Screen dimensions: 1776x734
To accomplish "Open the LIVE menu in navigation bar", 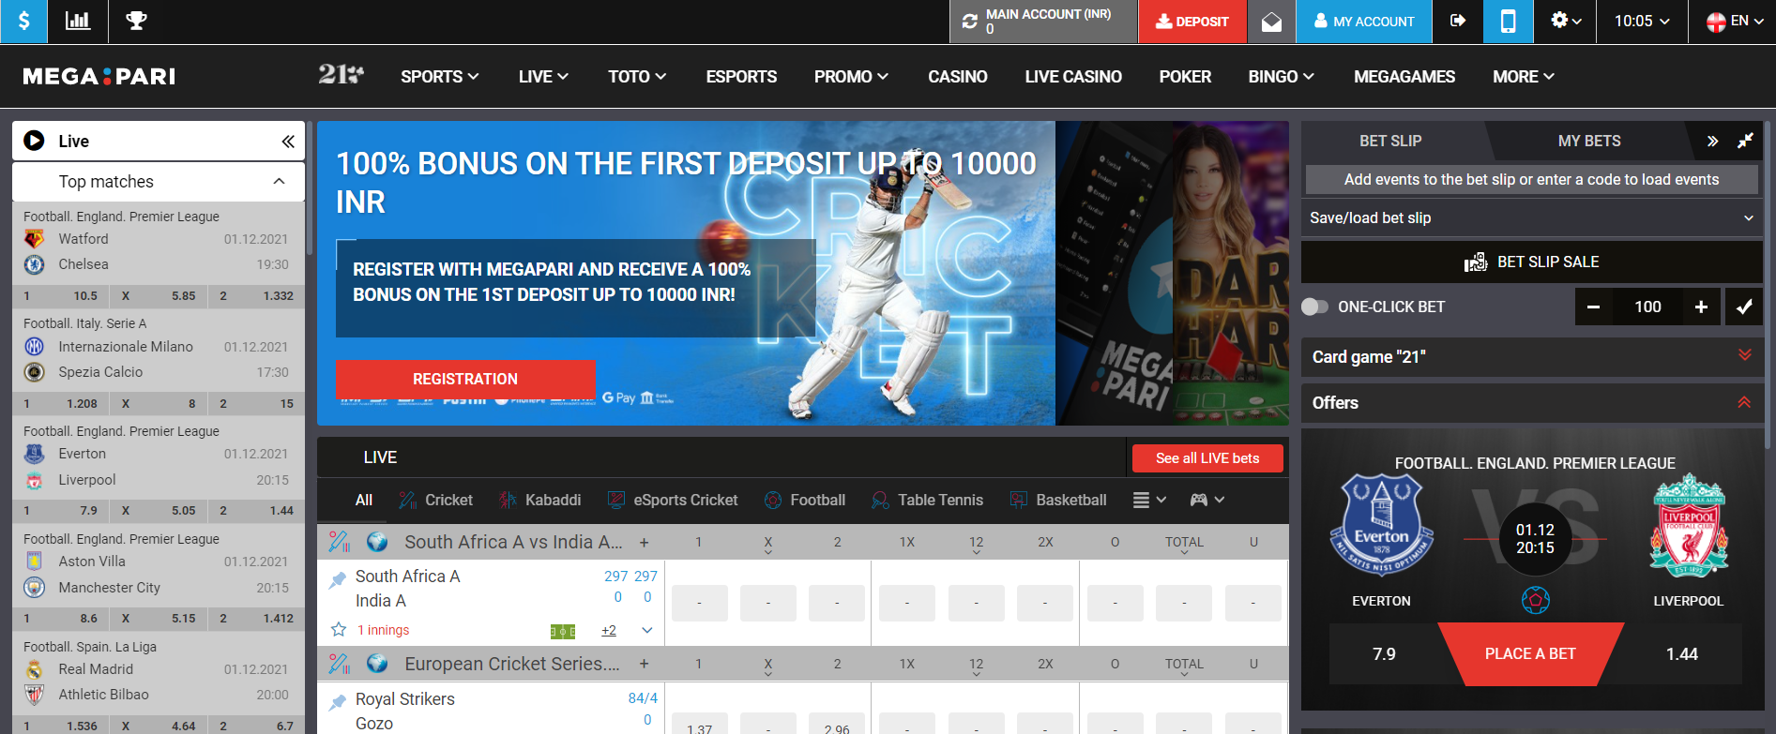I will (543, 77).
